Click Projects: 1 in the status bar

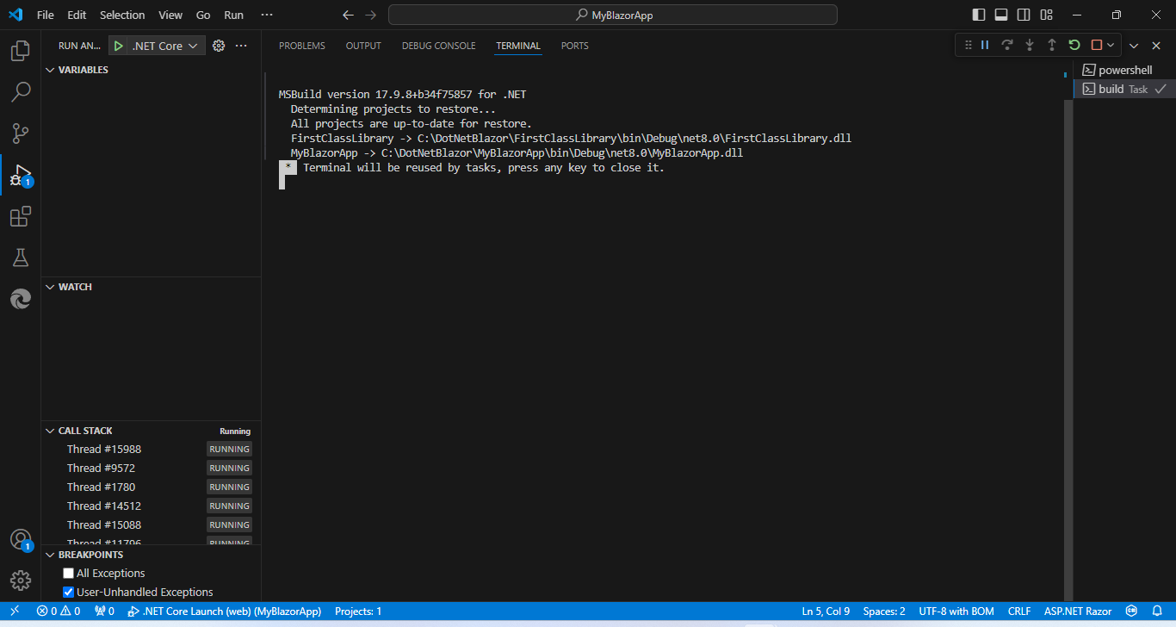click(x=357, y=611)
